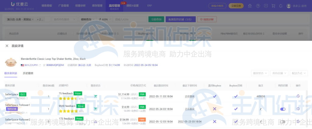The width and height of the screenshot is (312, 129).
Task: Click the orange FBM tag
Action: click(142, 120)
